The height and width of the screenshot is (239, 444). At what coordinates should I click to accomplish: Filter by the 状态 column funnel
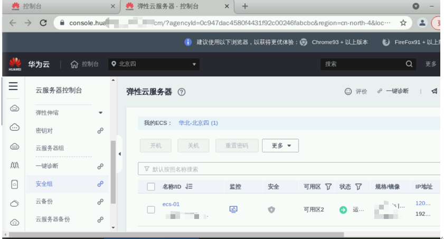click(x=358, y=187)
